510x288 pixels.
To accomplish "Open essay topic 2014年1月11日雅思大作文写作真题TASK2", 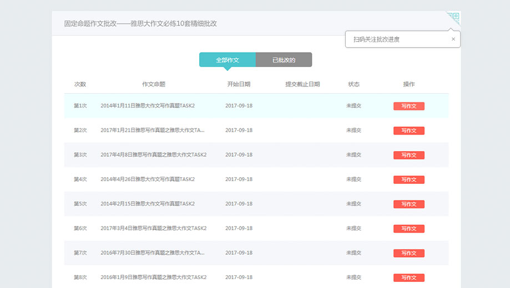I will (x=148, y=106).
